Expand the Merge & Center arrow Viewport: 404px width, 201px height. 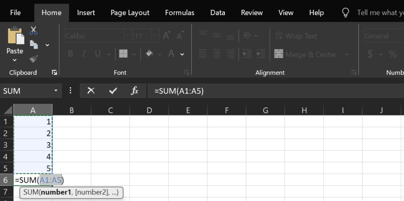tap(347, 54)
